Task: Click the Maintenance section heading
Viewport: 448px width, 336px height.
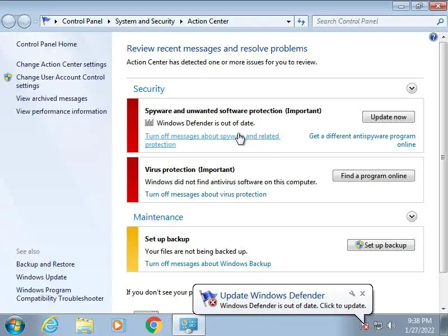Action: pos(158,217)
